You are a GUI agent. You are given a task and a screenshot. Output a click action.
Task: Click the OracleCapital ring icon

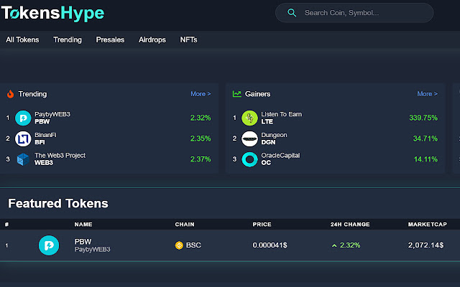(x=249, y=159)
